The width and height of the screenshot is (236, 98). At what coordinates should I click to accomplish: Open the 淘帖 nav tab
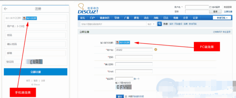pos(156,18)
